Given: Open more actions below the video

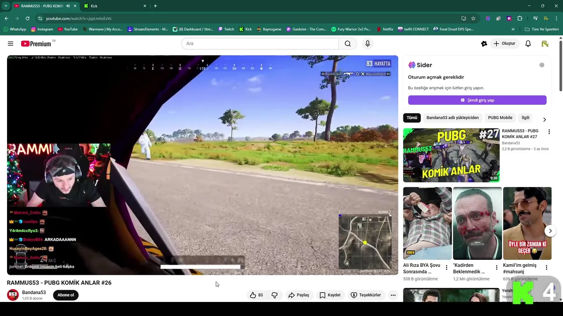Looking at the screenshot, I should pos(393,295).
